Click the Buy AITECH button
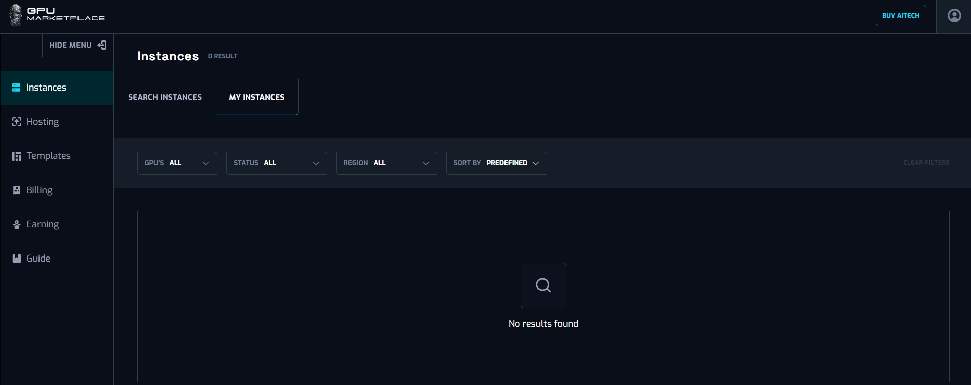971x385 pixels. click(x=901, y=16)
